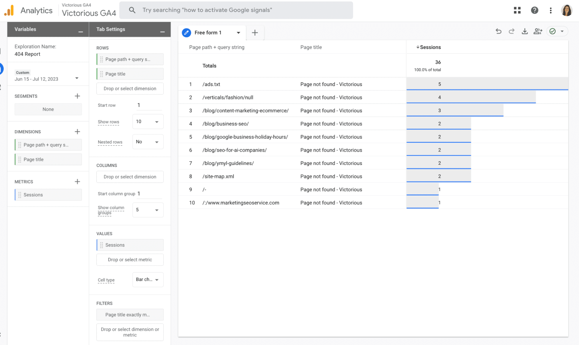Image resolution: width=579 pixels, height=345 pixels.
Task: Click the data quality checkmark icon
Action: click(x=553, y=31)
